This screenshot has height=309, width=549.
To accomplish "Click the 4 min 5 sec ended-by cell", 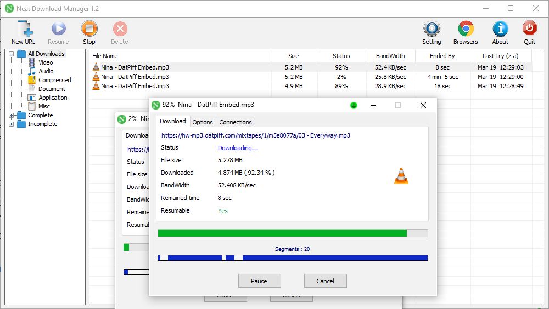I will point(442,77).
